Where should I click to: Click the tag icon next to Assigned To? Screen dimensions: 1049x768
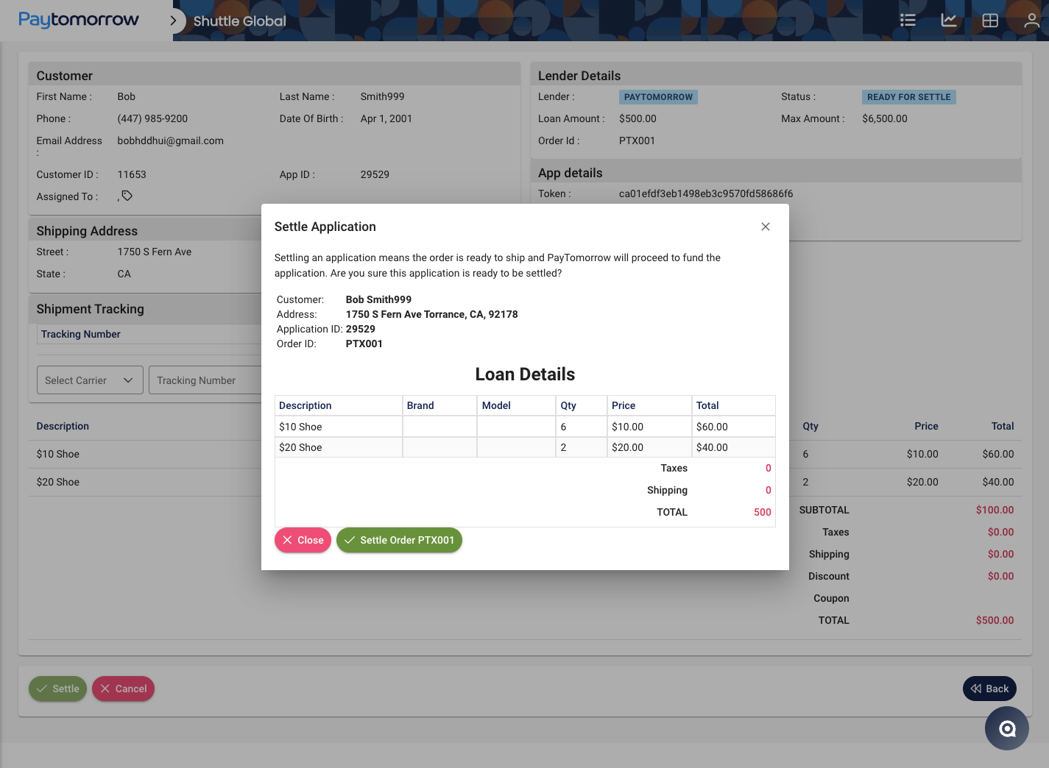click(127, 196)
